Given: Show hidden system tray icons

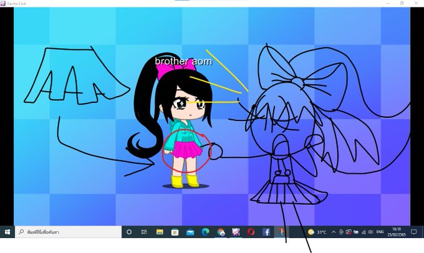Looking at the screenshot, I should point(334,232).
